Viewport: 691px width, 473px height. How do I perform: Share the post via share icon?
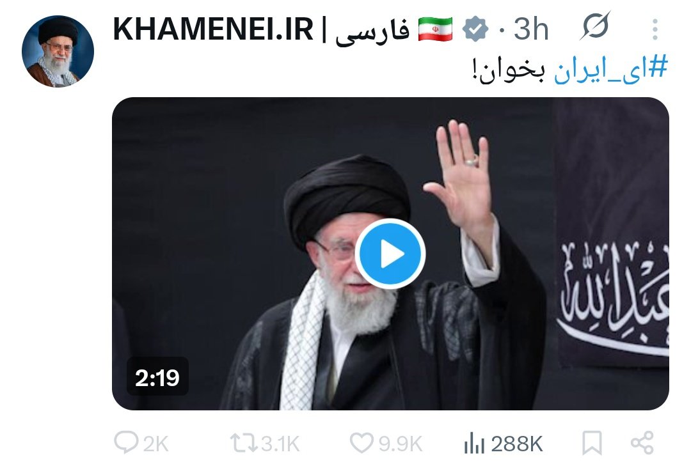[642, 443]
